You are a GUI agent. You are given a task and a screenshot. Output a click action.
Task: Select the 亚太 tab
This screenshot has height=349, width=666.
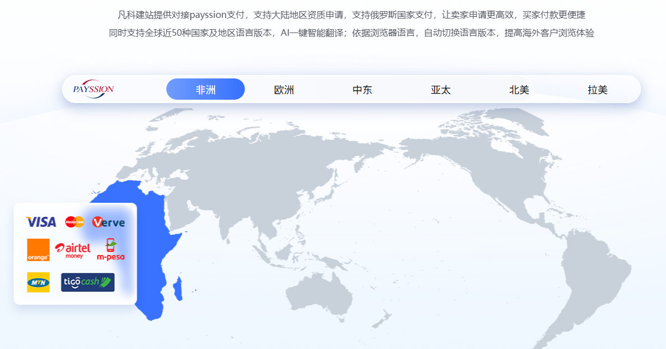pyautogui.click(x=440, y=90)
